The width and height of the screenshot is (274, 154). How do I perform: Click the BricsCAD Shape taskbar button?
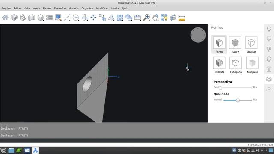pyautogui.click(x=35, y=150)
